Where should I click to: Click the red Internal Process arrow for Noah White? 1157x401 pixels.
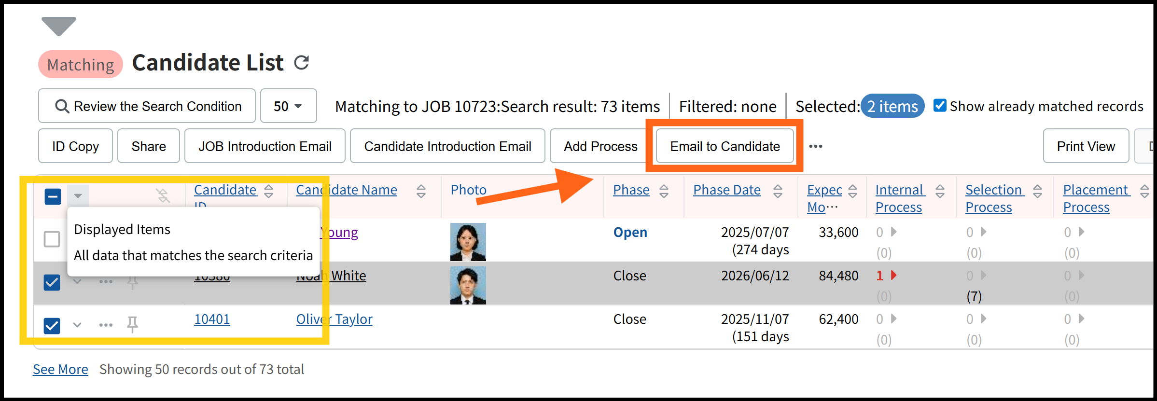tap(893, 276)
